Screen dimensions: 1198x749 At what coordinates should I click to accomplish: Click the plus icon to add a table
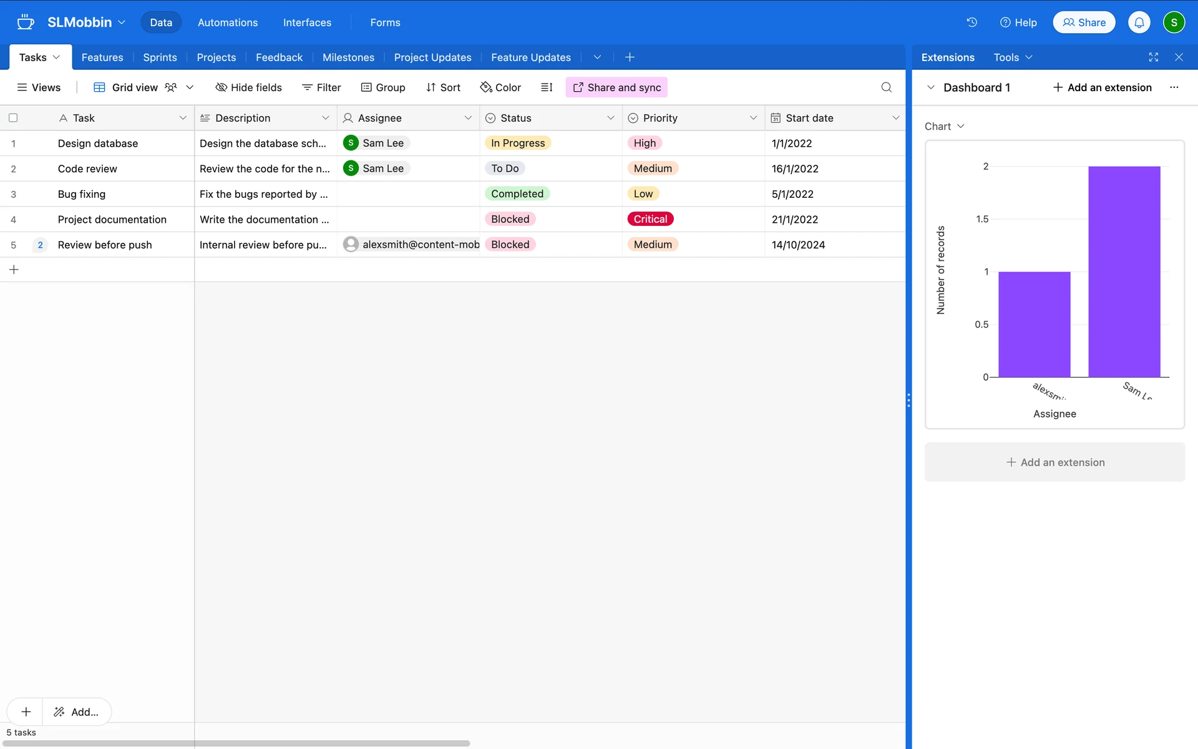pos(630,57)
